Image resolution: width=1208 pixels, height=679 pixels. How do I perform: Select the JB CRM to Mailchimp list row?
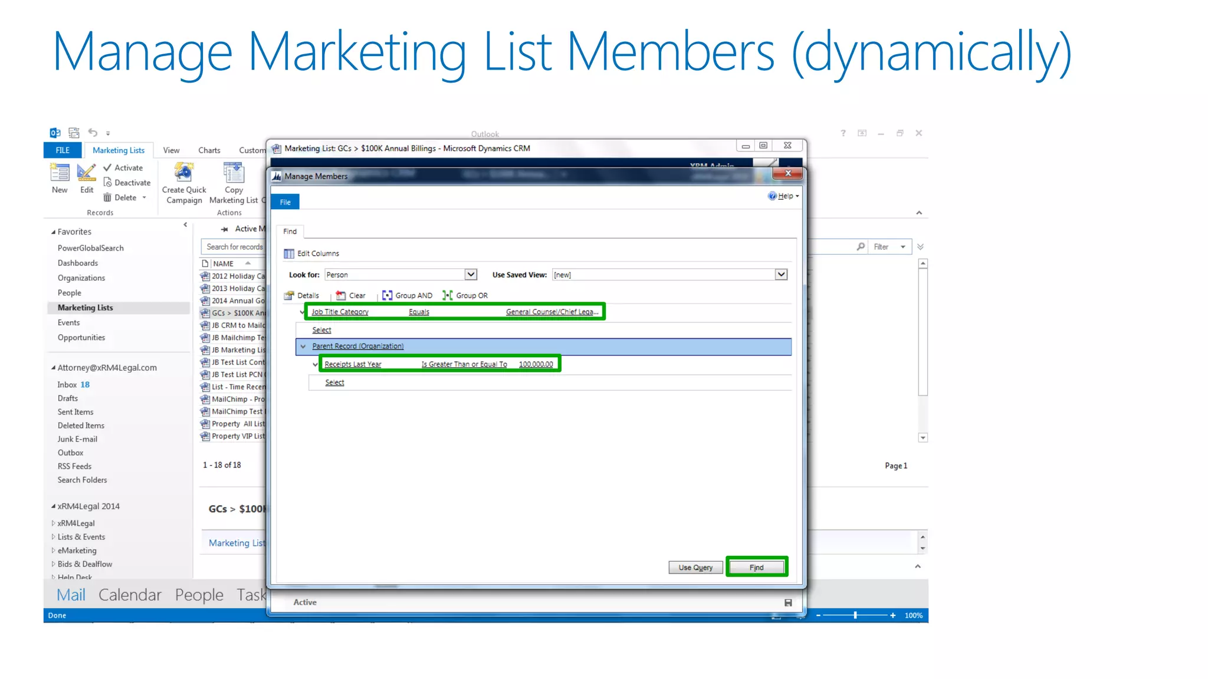(x=233, y=325)
